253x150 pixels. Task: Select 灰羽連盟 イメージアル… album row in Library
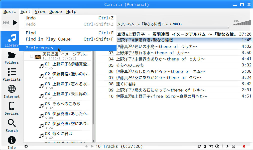(x=58, y=56)
